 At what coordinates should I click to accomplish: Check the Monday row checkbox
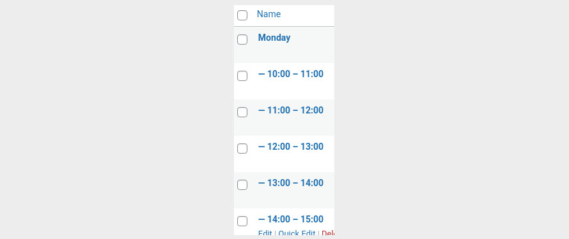242,40
